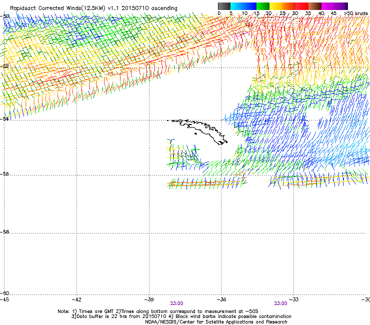Viewport: 370px width, 325px height.
Task: Click the latitude label '-56'
Action: point(4,173)
